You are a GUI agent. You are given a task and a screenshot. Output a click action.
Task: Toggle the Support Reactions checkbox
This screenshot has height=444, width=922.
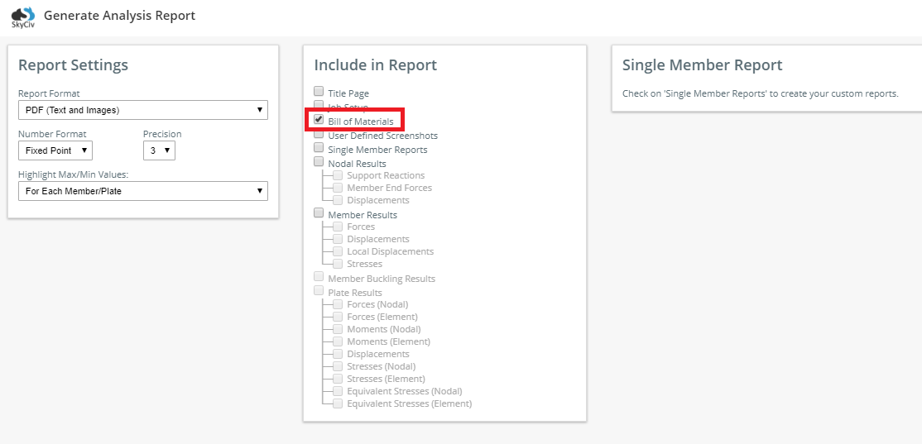pyautogui.click(x=339, y=175)
